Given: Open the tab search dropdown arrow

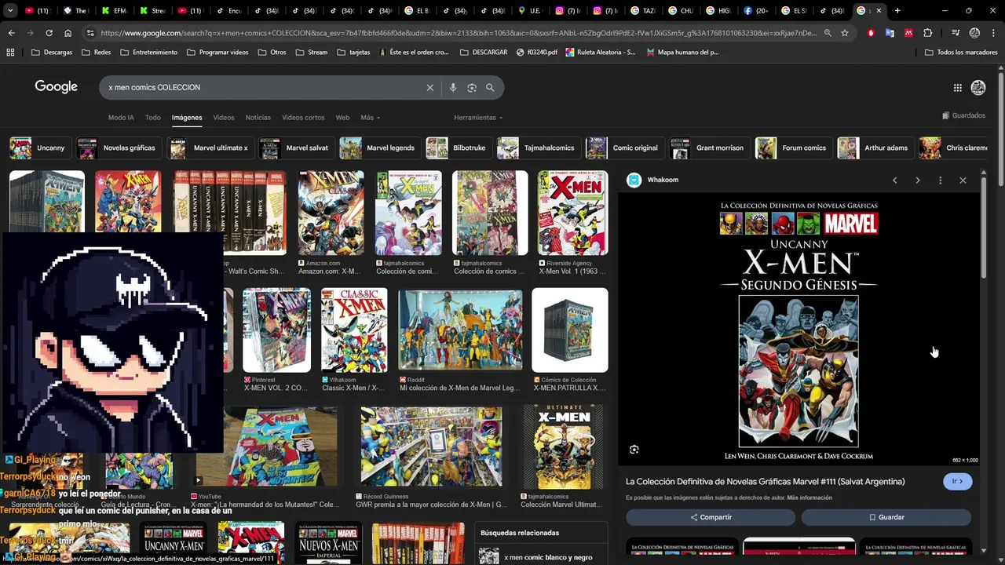Looking at the screenshot, I should click(x=10, y=10).
